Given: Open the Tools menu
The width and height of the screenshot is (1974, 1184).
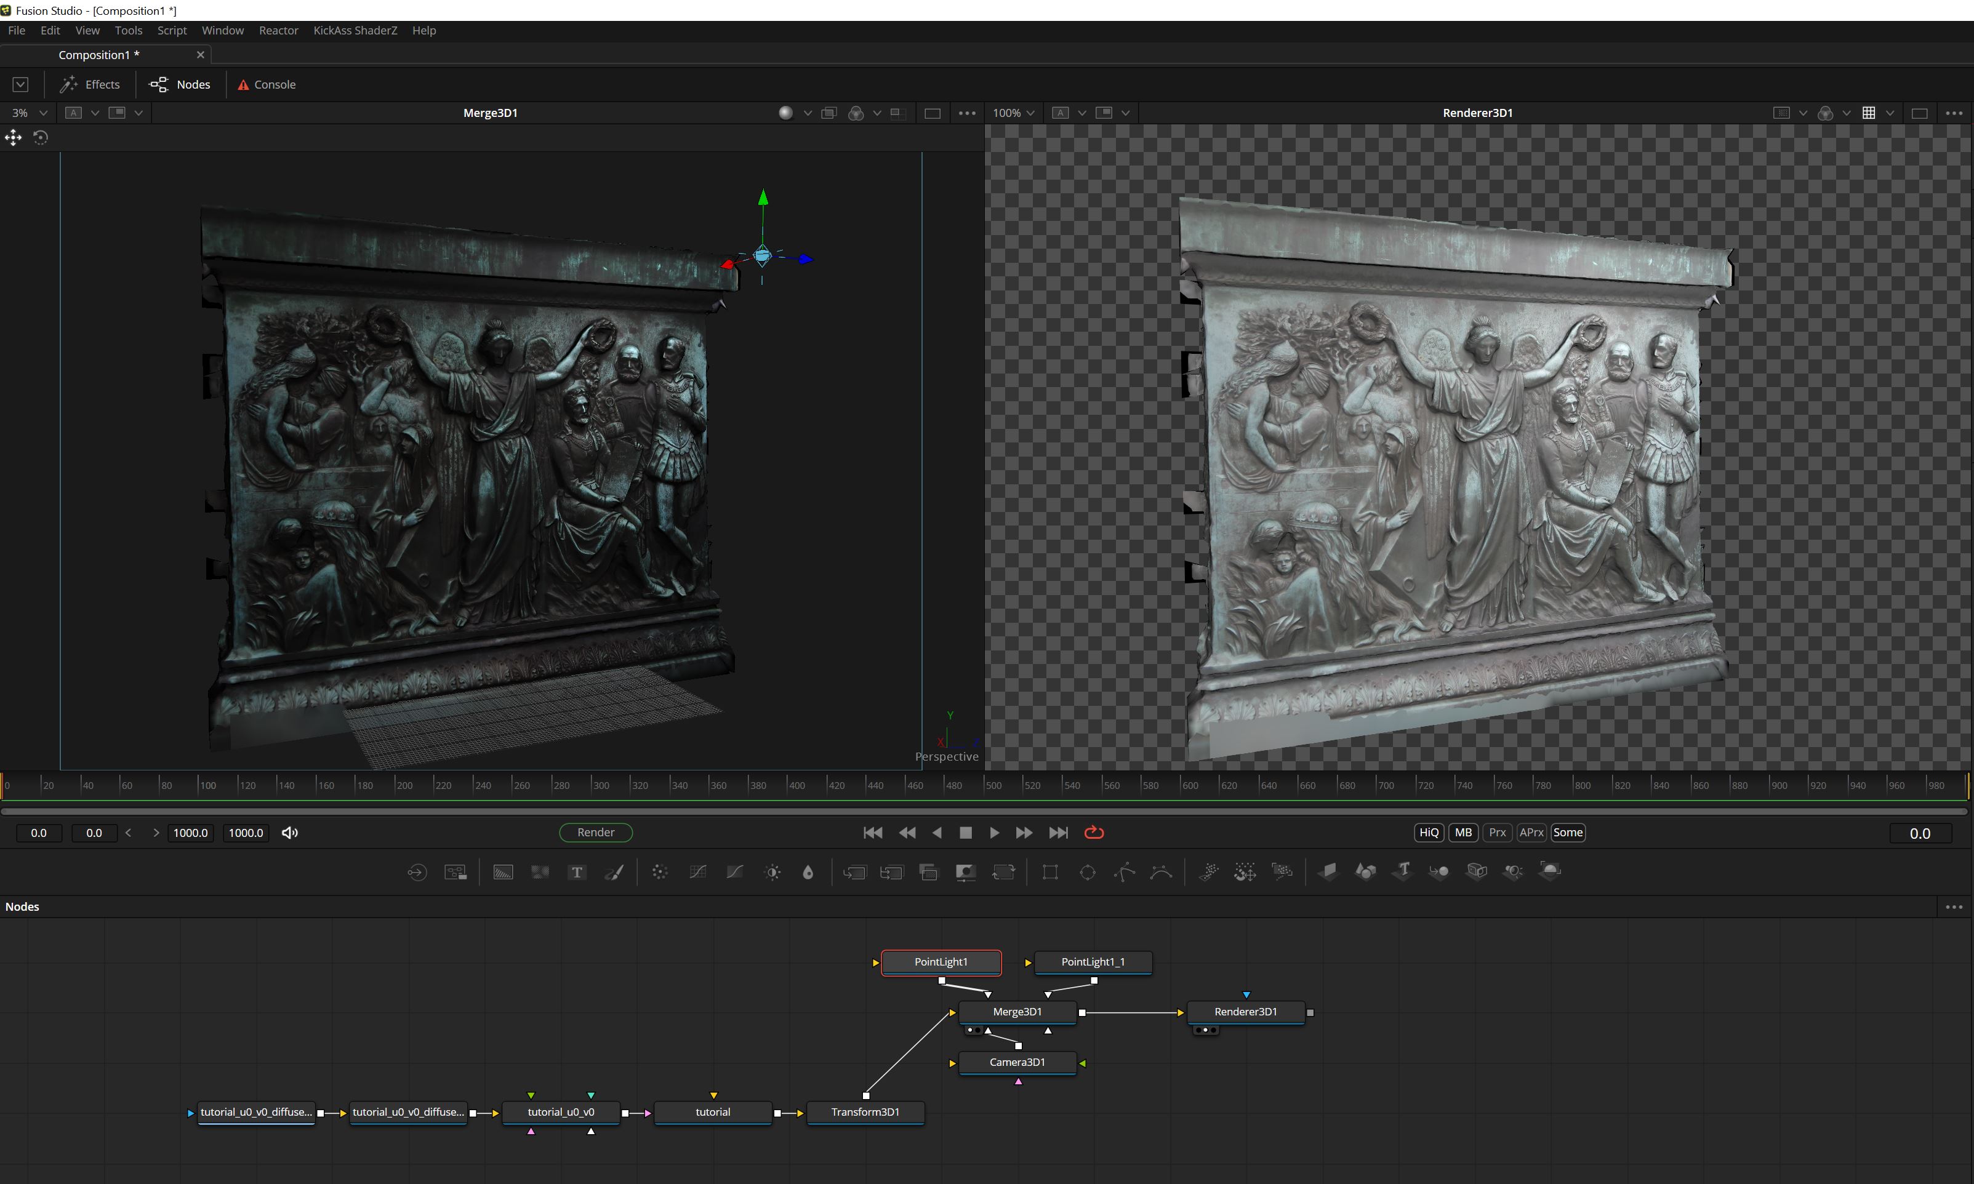Looking at the screenshot, I should 129,30.
